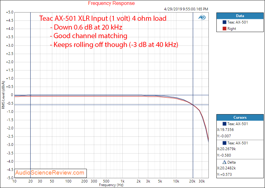Click the "-3.0" y-axis tick label
Screen dimensions: 265x188
[x=10, y=145]
